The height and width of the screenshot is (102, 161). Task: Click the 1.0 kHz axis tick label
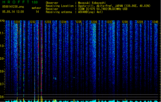(2, 46)
